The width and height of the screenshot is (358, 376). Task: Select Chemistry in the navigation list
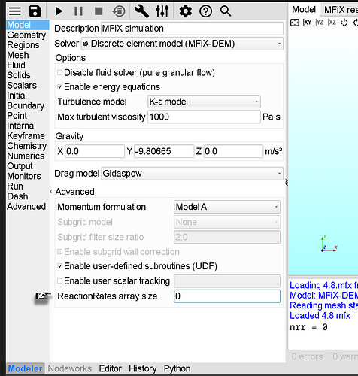27,146
